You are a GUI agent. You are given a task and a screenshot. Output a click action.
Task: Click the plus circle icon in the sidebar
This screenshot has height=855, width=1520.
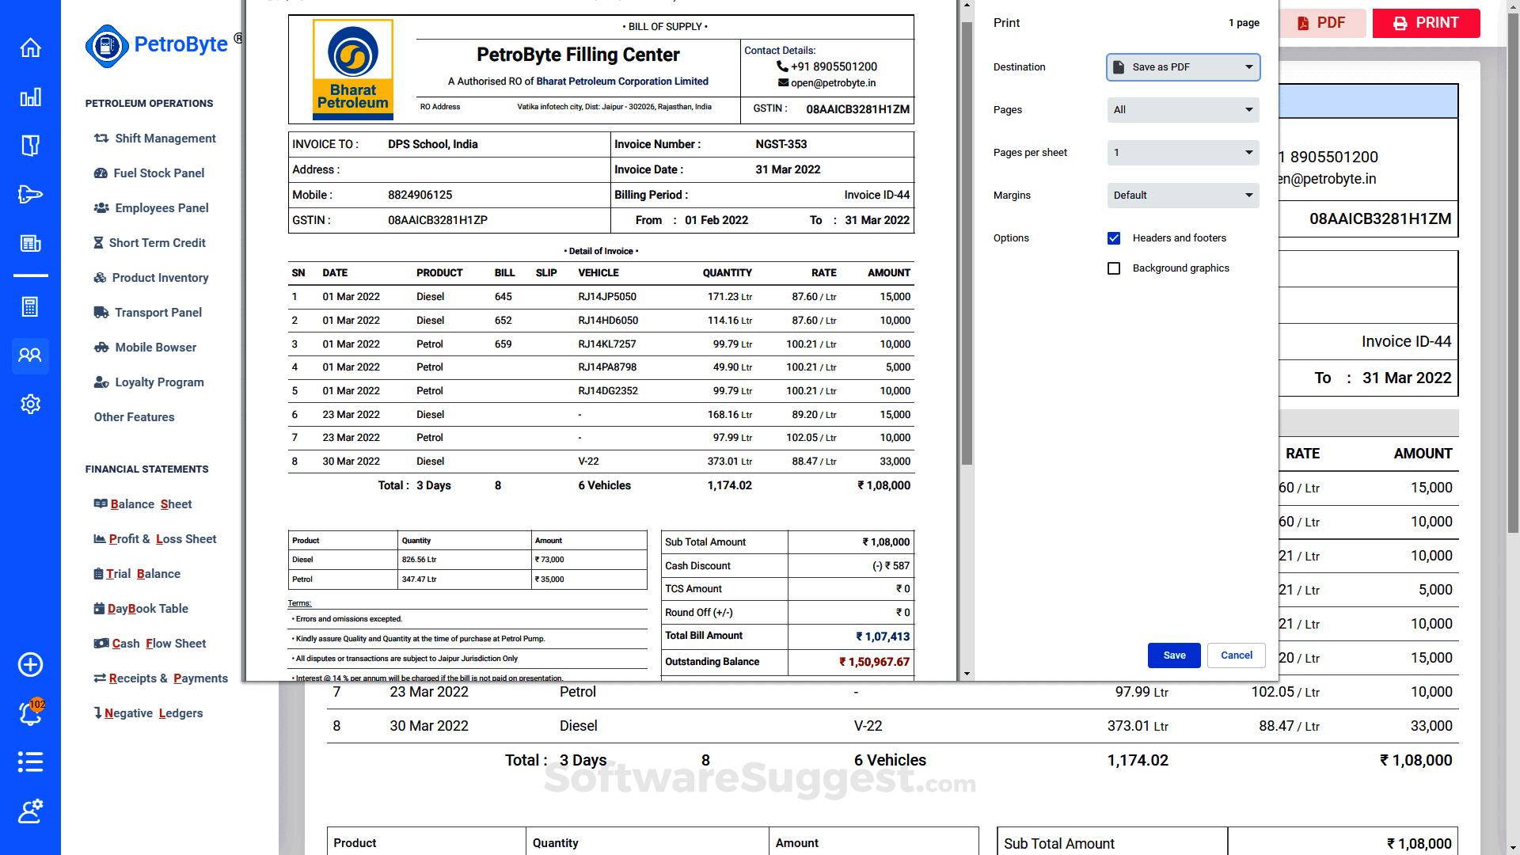[30, 665]
